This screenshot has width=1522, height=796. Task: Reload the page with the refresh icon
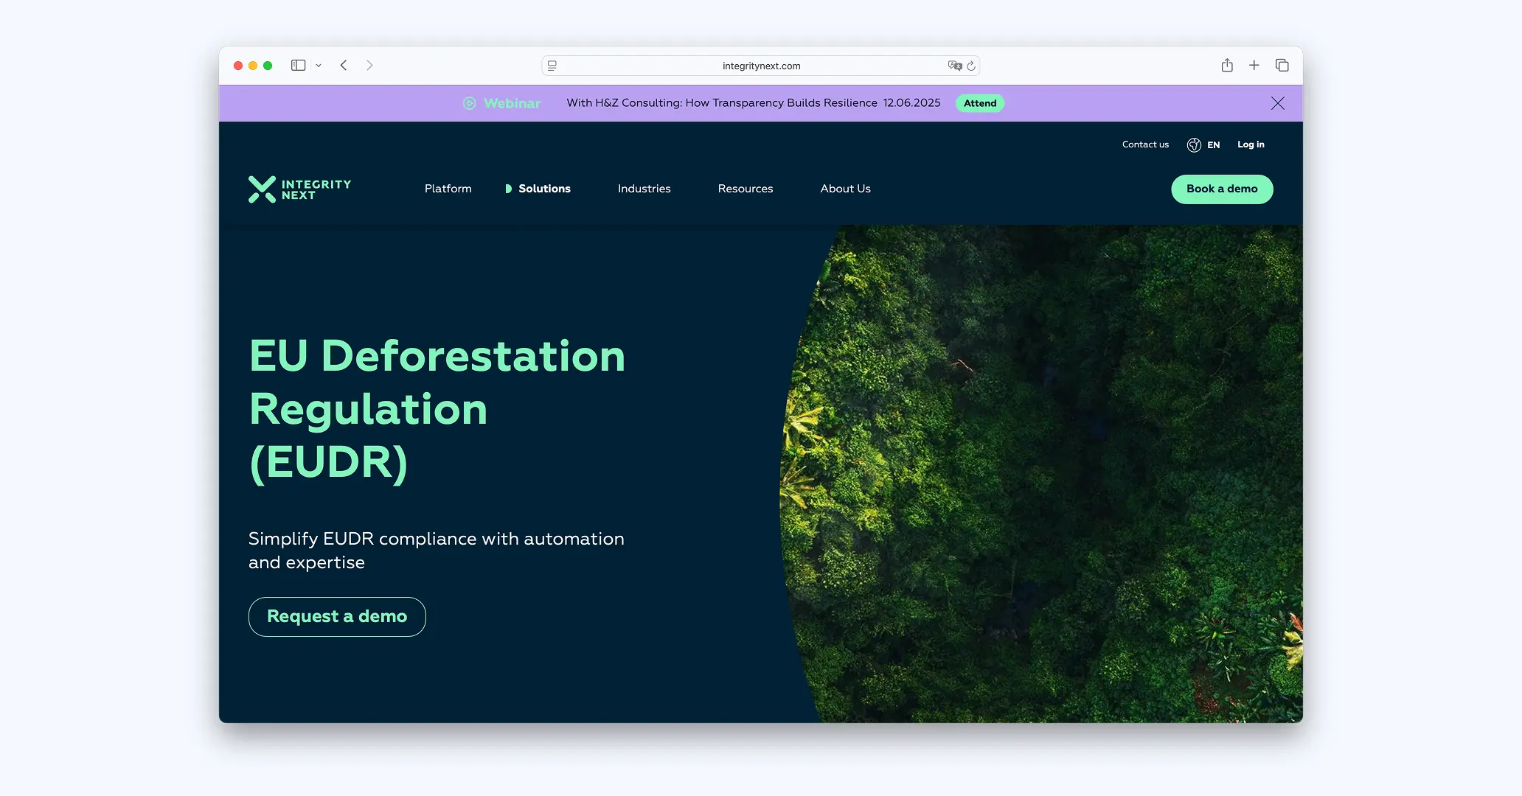pyautogui.click(x=971, y=66)
